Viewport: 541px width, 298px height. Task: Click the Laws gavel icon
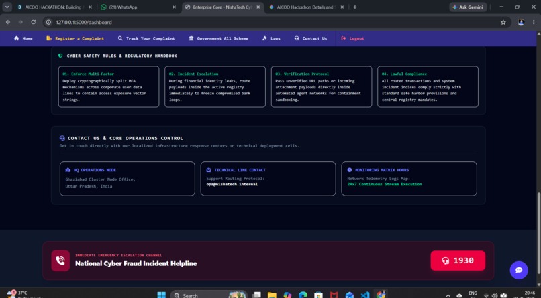pyautogui.click(x=264, y=38)
